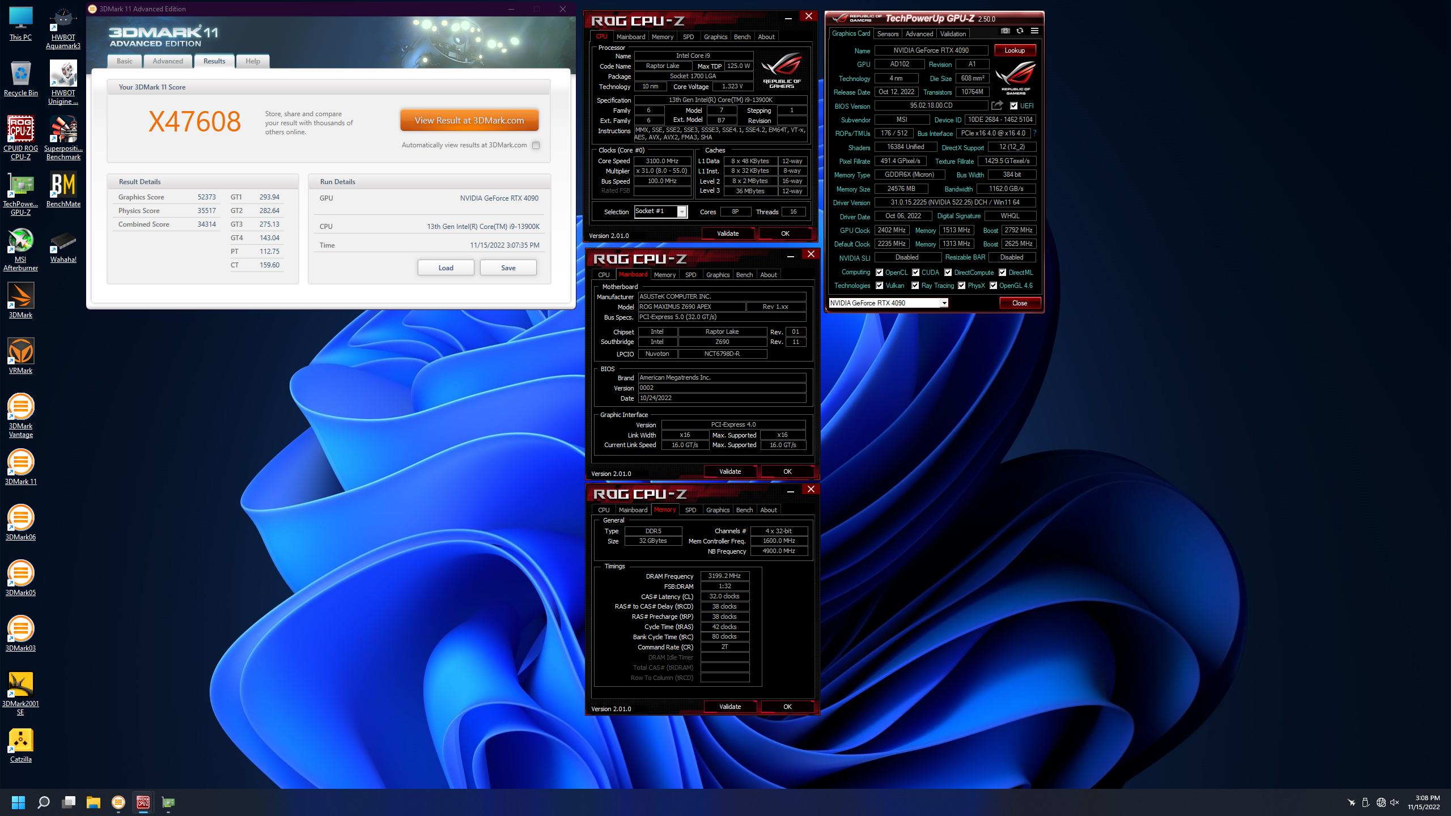Click Lookup button in GPU-Z
This screenshot has width=1451, height=816.
1015,50
